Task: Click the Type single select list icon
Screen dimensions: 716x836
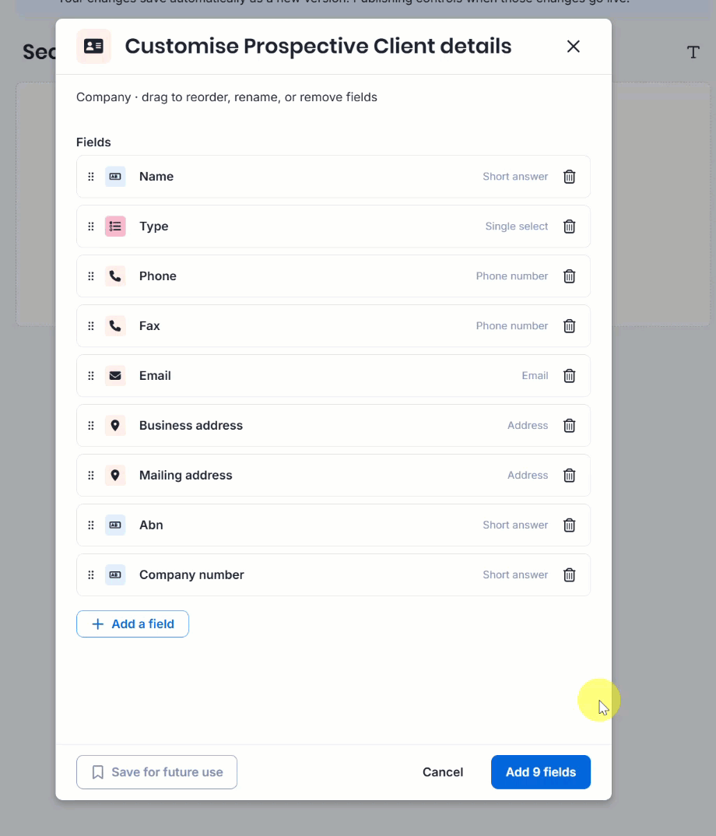Action: [115, 226]
